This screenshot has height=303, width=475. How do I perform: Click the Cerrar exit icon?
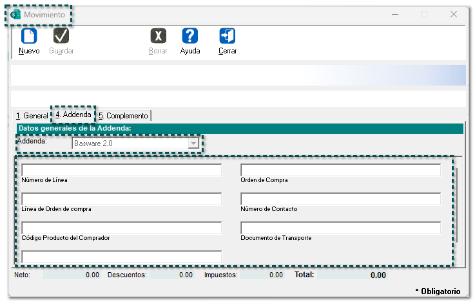tap(227, 36)
